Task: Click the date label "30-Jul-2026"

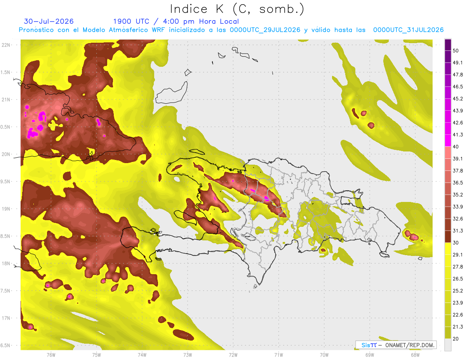Action: [x=49, y=21]
